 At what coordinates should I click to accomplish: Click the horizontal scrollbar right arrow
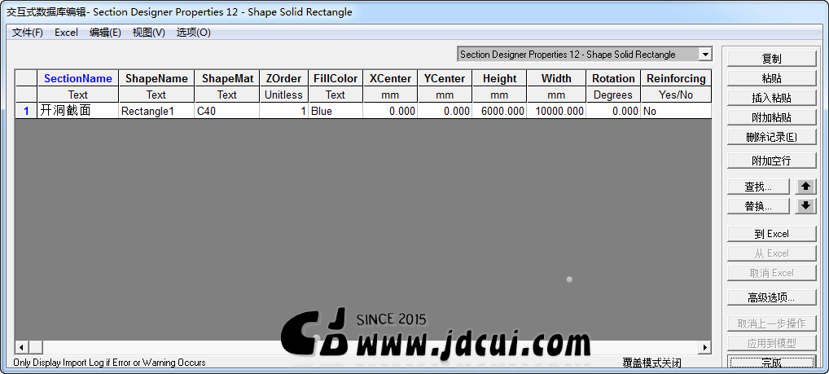[704, 348]
